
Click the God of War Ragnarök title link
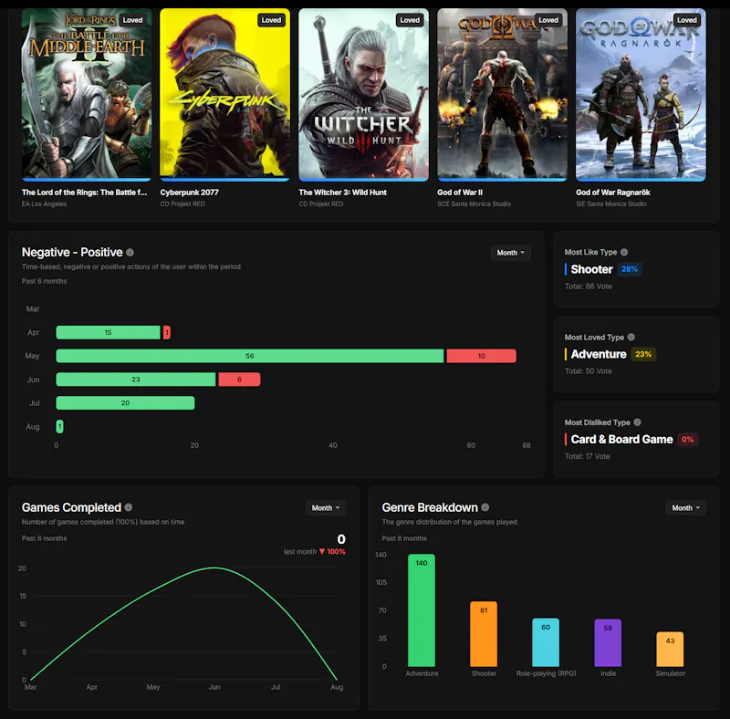coord(613,193)
